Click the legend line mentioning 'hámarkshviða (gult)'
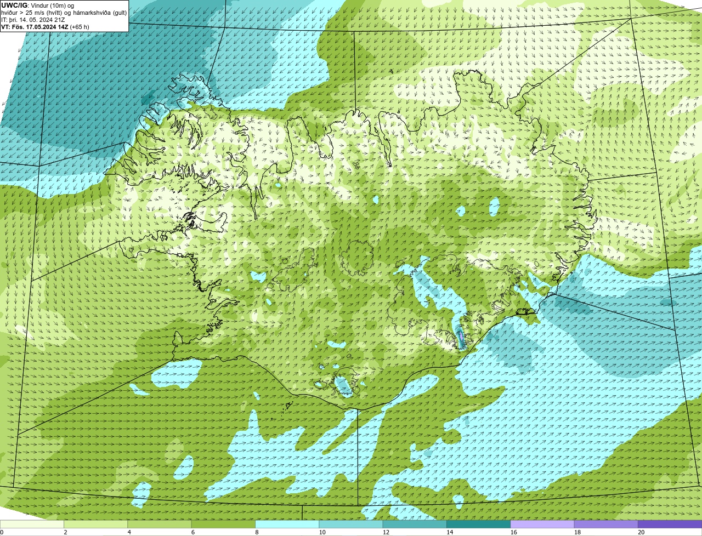702x536 pixels. coord(64,13)
